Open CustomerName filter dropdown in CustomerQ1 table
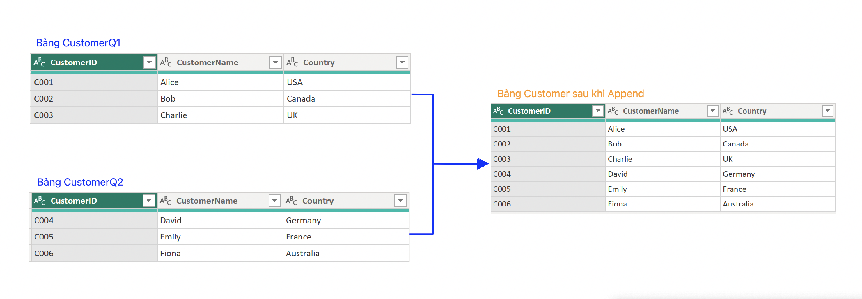The image size is (862, 299). tap(275, 62)
